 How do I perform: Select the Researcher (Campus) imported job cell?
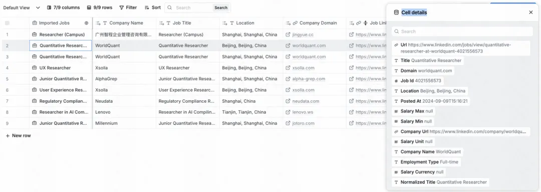pos(61,35)
